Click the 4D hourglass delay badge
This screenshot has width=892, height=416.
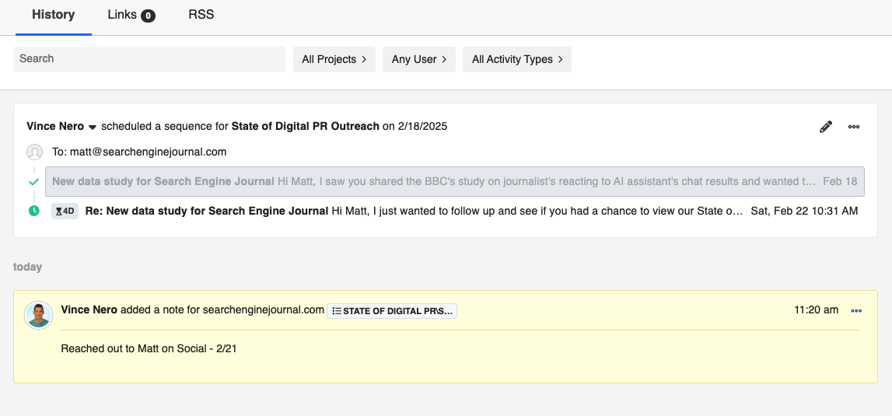tap(65, 211)
